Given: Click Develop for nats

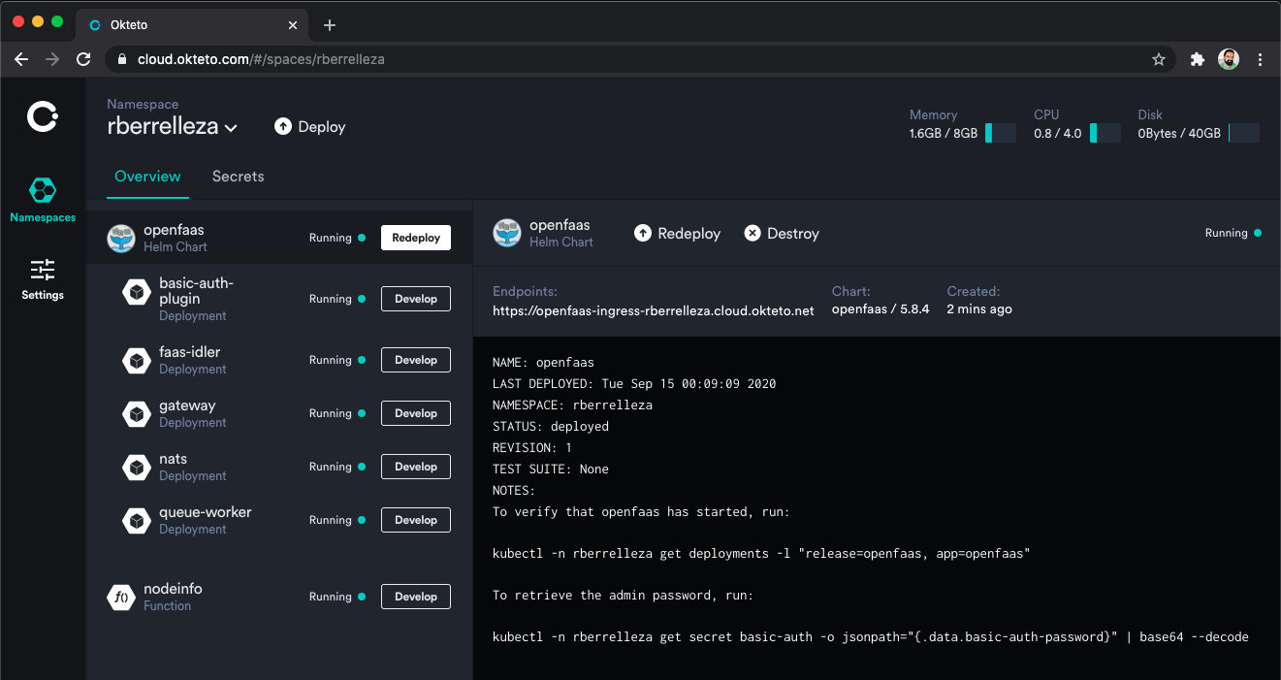Looking at the screenshot, I should [x=416, y=467].
